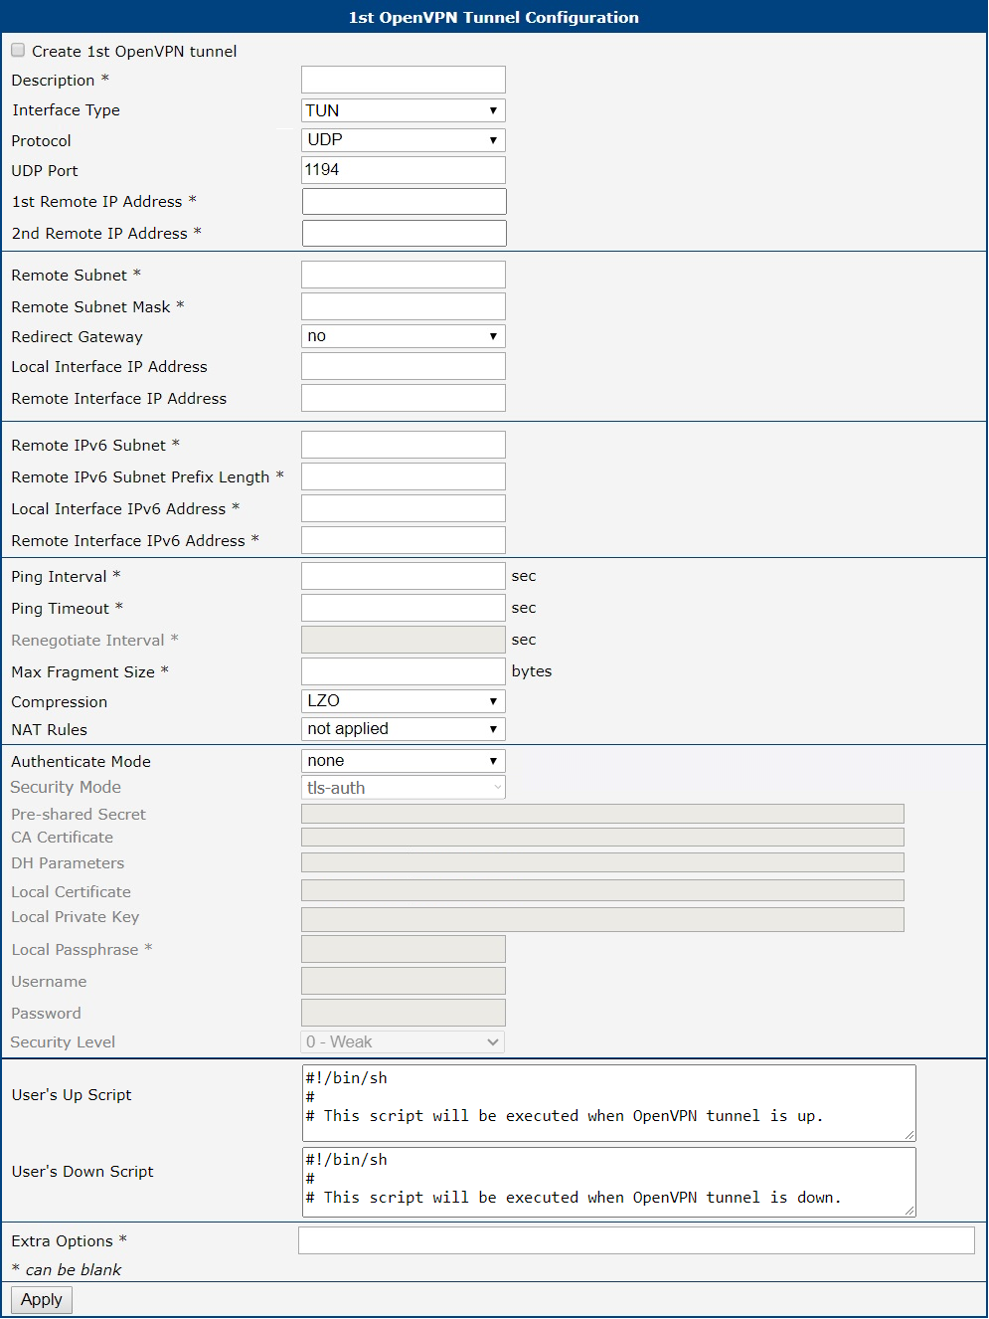This screenshot has width=989, height=1319.
Task: Click the Local Interface IP Address field
Action: pos(404,366)
